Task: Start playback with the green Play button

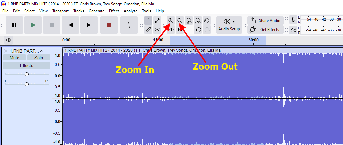Action: pos(33,25)
